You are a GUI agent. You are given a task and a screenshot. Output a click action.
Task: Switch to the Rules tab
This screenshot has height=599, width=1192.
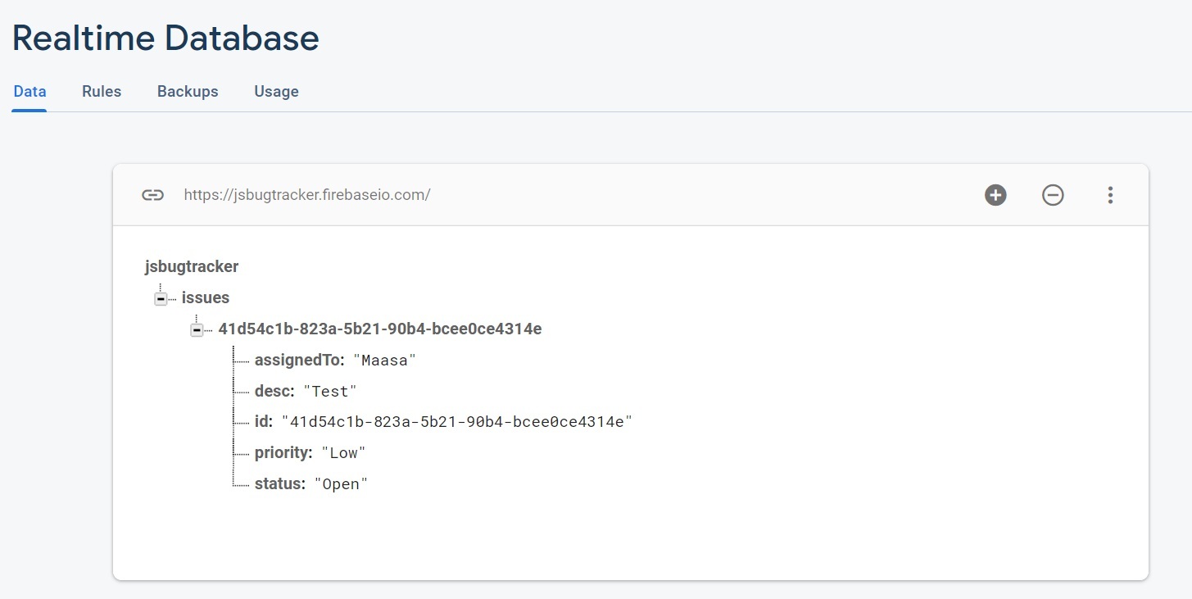click(x=102, y=92)
